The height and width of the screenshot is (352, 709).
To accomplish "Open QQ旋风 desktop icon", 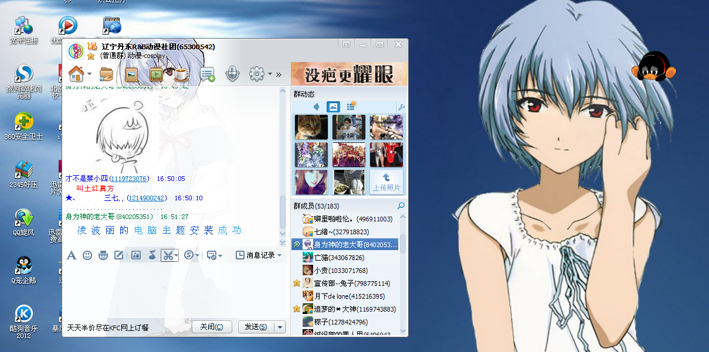I will (24, 222).
